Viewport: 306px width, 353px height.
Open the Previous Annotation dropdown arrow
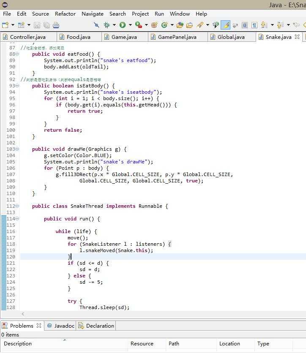[288, 25]
